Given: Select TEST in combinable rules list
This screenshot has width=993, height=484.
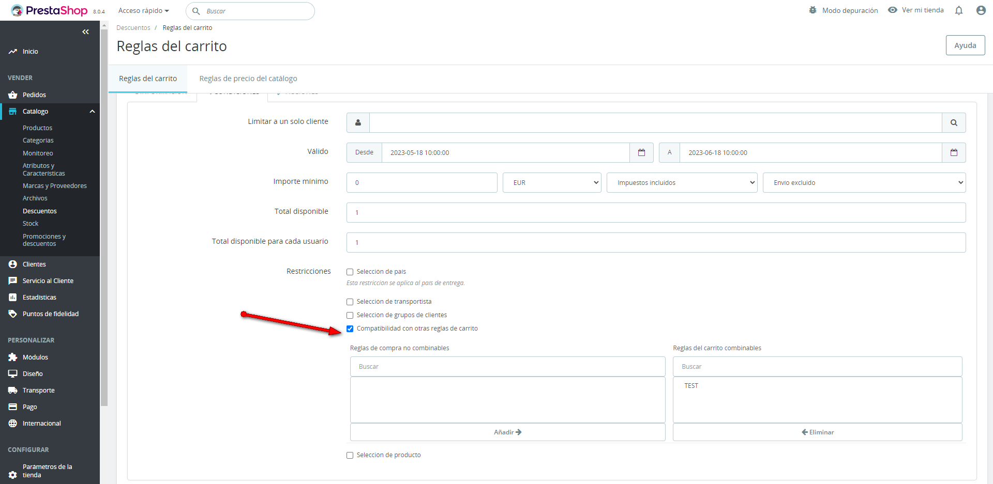Looking at the screenshot, I should tap(691, 386).
